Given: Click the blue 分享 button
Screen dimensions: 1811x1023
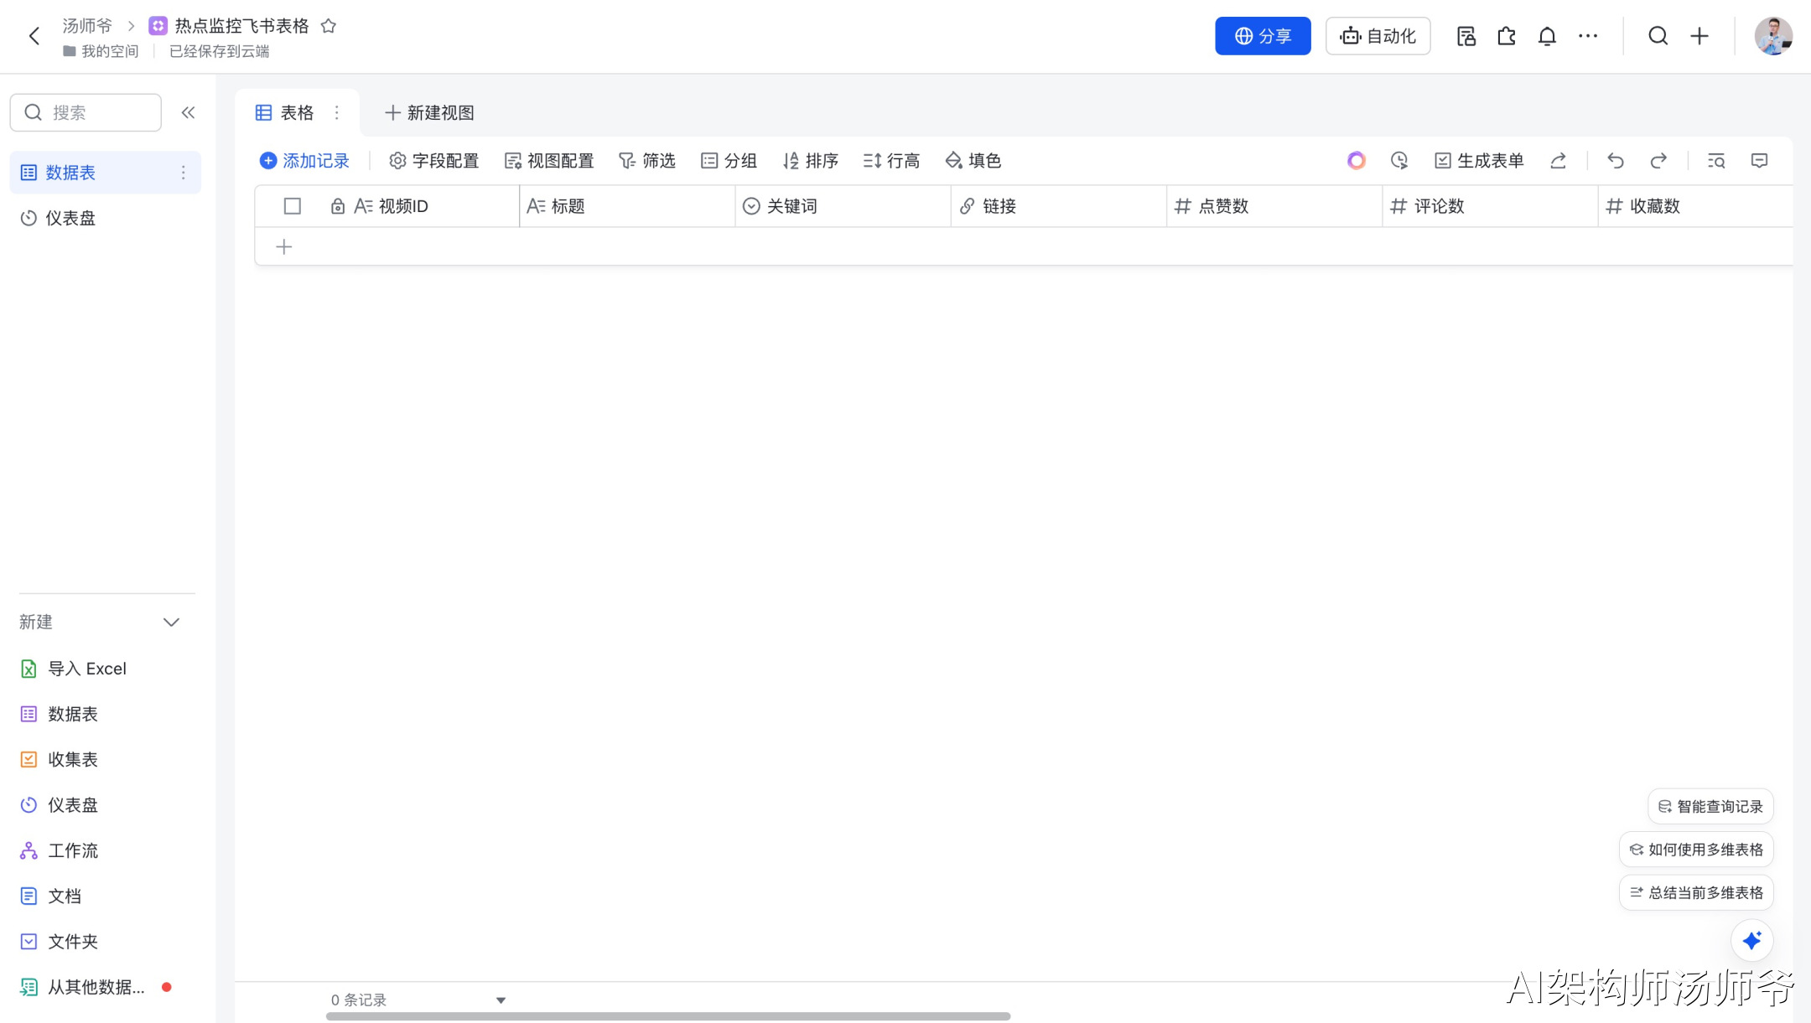Looking at the screenshot, I should click(x=1262, y=36).
